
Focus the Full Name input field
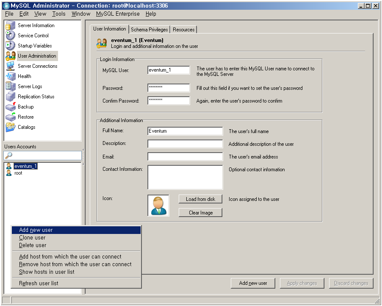pyautogui.click(x=185, y=131)
